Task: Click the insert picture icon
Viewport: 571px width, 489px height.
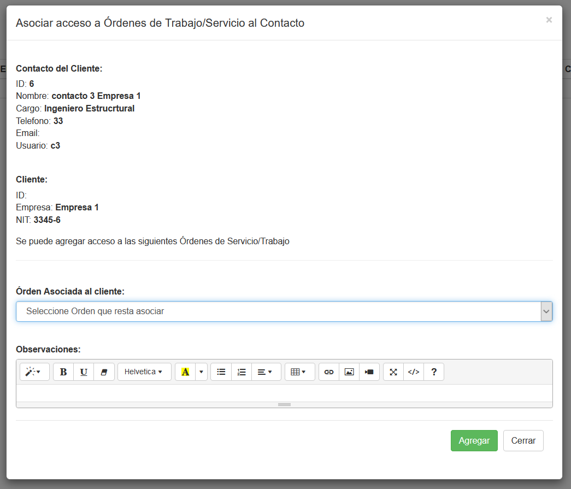Action: click(x=349, y=372)
